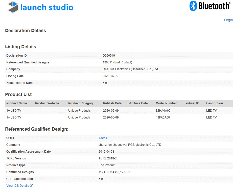This screenshot has height=190, width=233.
Task: Open QDID 130511 link
Action: click(x=103, y=138)
